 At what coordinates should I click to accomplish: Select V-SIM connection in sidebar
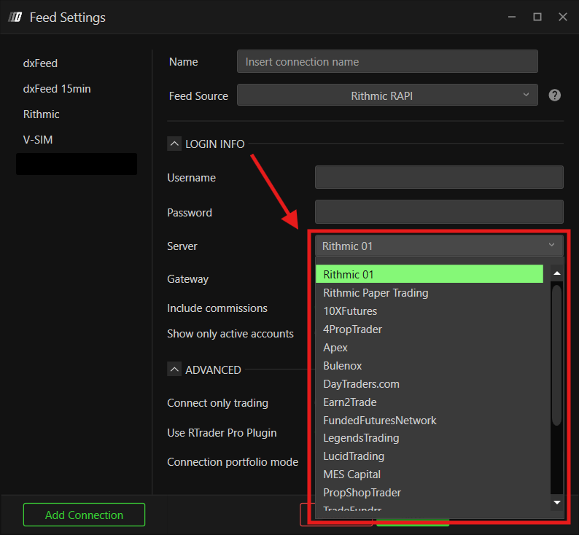38,139
